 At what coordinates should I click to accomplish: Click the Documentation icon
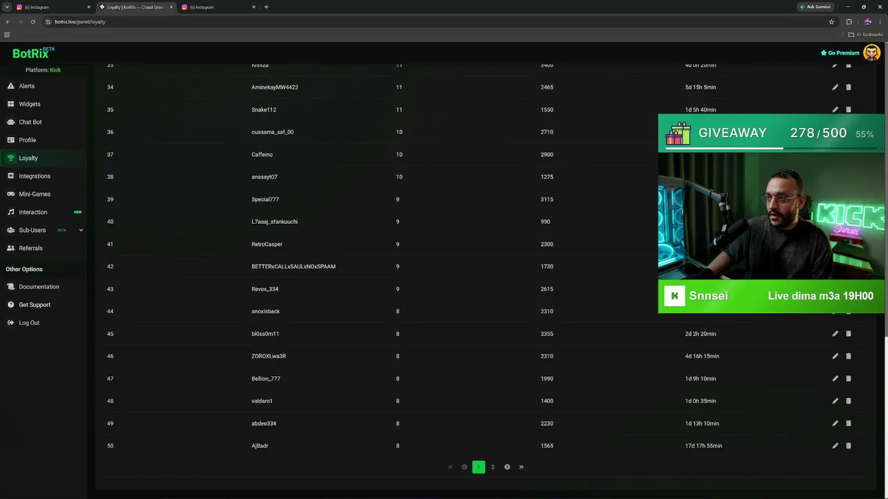10,287
